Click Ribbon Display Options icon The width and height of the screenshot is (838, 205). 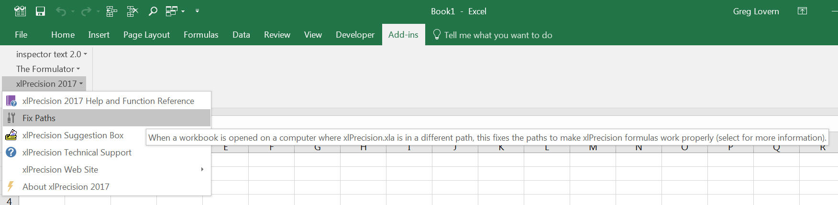[x=803, y=11]
